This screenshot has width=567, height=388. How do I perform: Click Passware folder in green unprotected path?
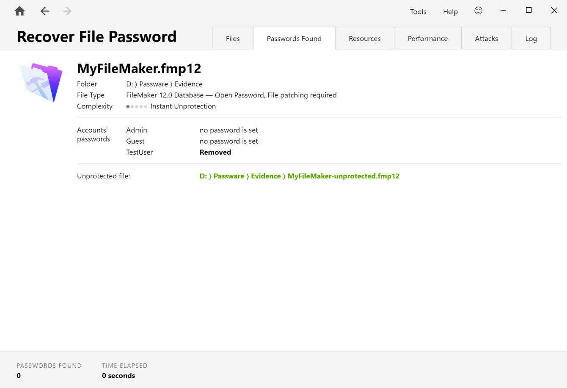pyautogui.click(x=228, y=176)
